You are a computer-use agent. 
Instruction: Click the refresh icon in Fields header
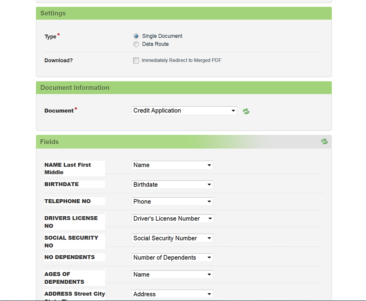click(x=324, y=141)
